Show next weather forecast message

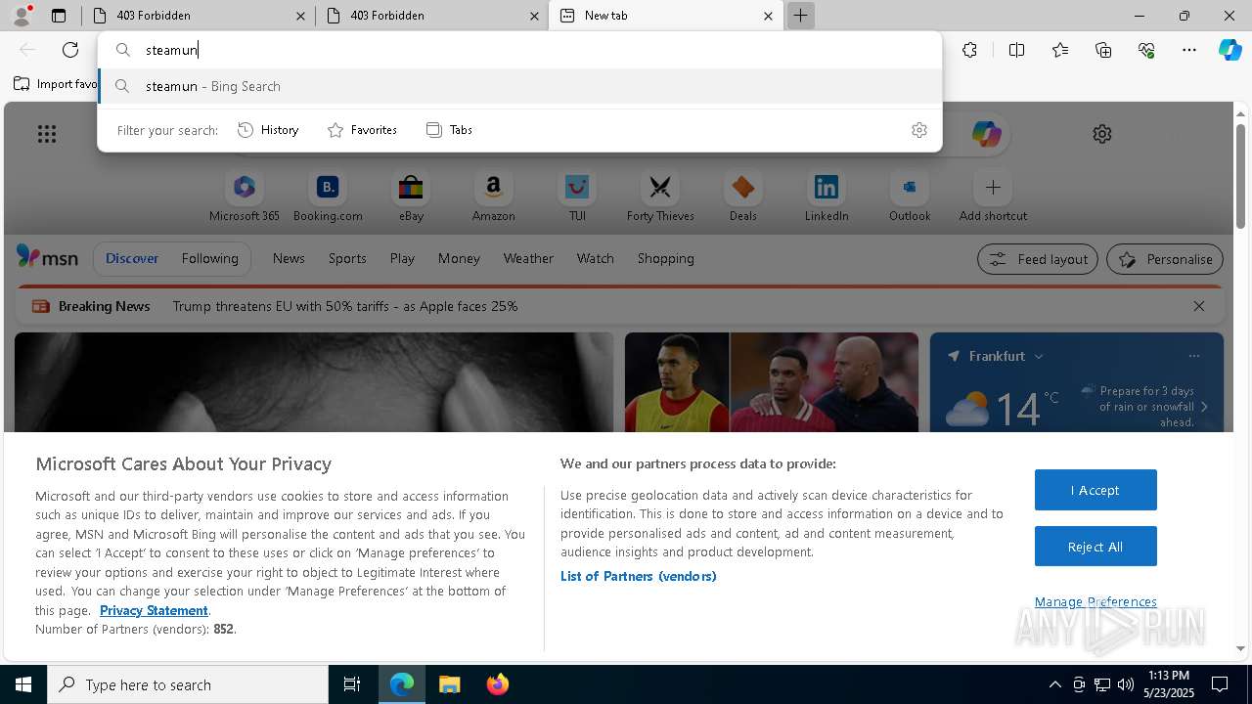tap(1204, 407)
